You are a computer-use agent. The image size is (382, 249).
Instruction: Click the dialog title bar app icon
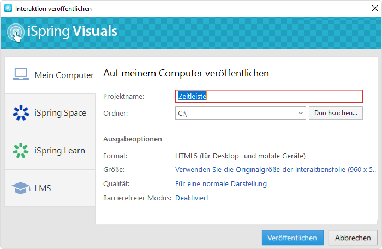(8, 8)
